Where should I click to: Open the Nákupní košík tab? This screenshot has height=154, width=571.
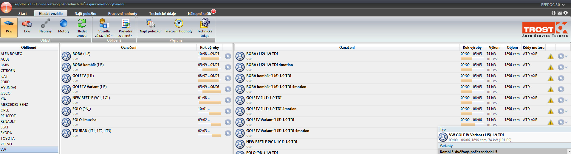[199, 13]
